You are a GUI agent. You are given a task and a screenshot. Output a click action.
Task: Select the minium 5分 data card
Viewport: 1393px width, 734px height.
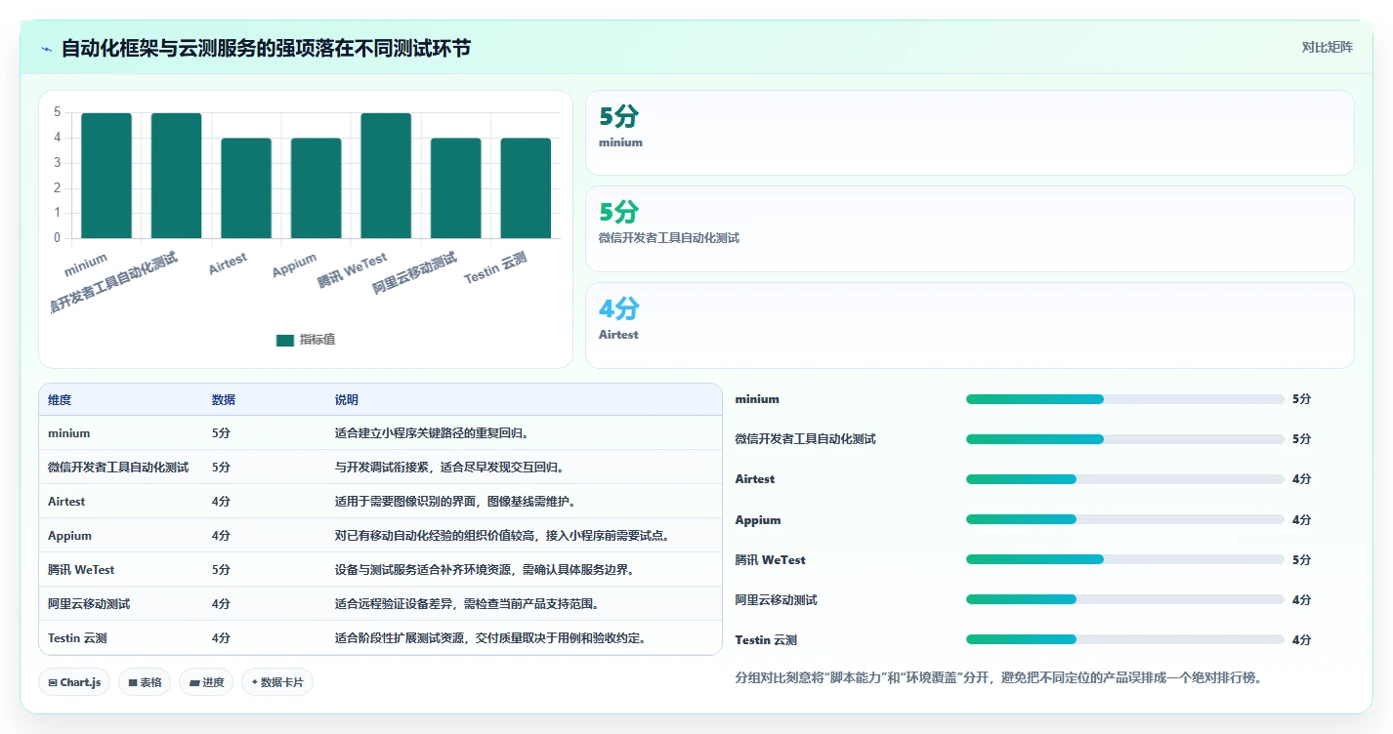tap(969, 133)
